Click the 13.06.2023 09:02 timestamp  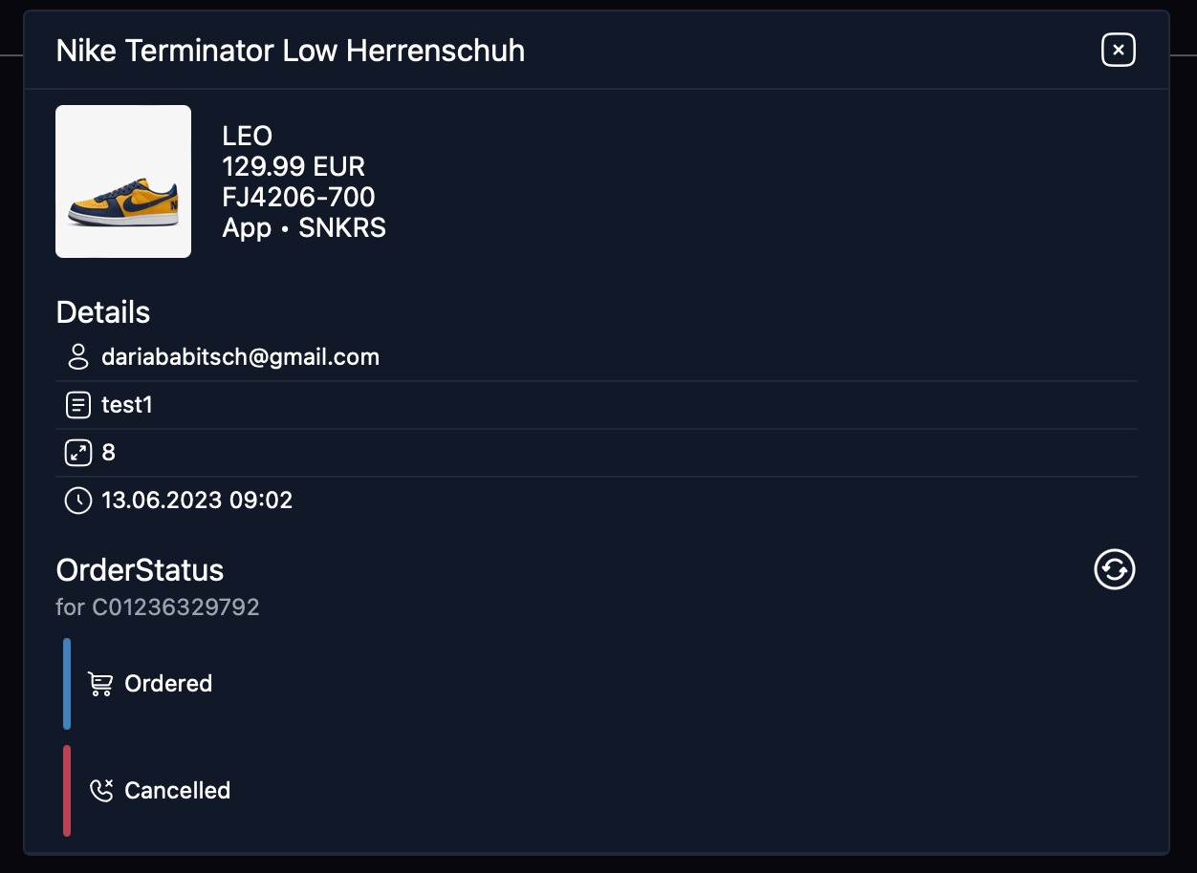tap(197, 500)
